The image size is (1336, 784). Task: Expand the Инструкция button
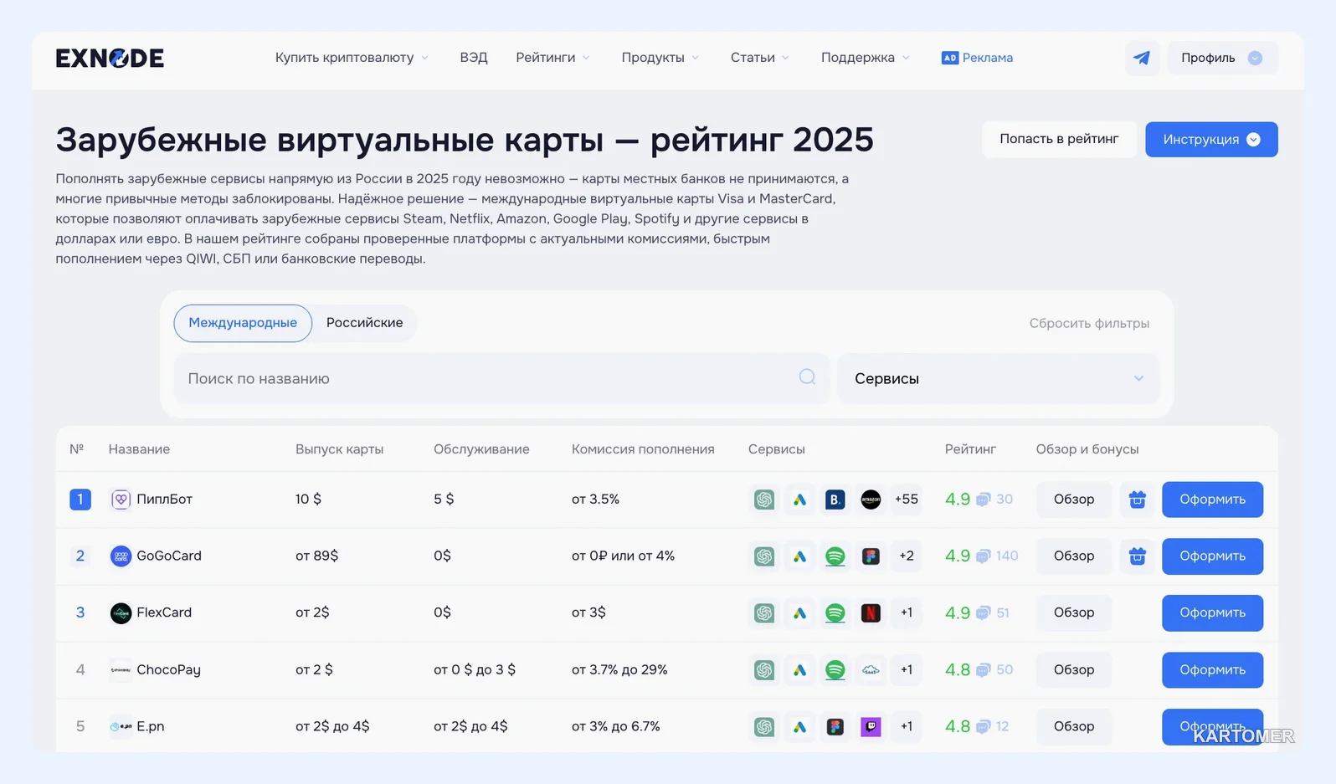tap(1211, 140)
